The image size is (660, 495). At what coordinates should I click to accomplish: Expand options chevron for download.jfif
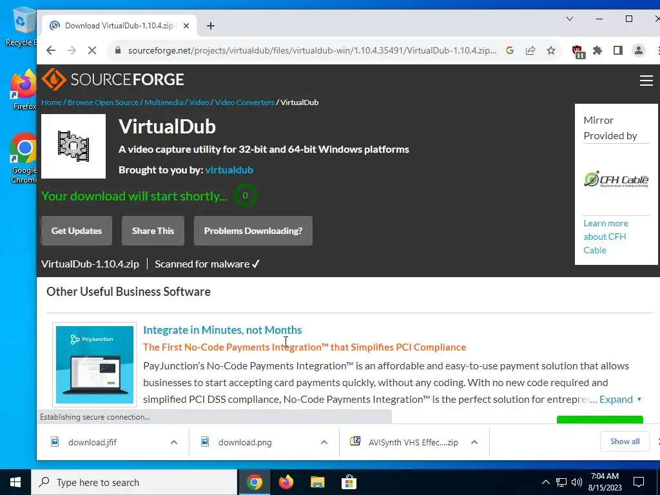(x=174, y=442)
